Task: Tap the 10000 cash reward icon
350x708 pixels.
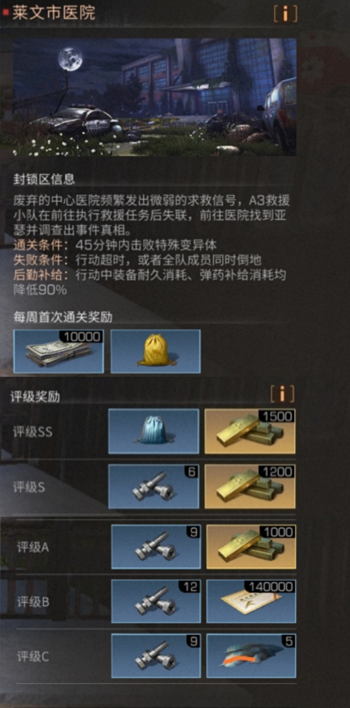Action: coord(59,352)
